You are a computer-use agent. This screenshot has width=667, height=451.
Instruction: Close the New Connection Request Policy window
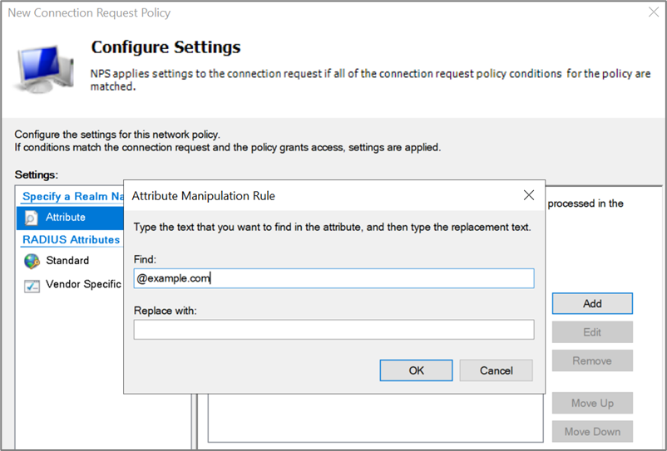pyautogui.click(x=653, y=12)
